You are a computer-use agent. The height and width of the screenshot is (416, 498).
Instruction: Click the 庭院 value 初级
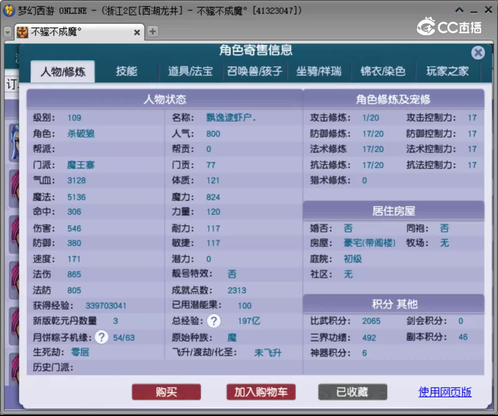(353, 259)
